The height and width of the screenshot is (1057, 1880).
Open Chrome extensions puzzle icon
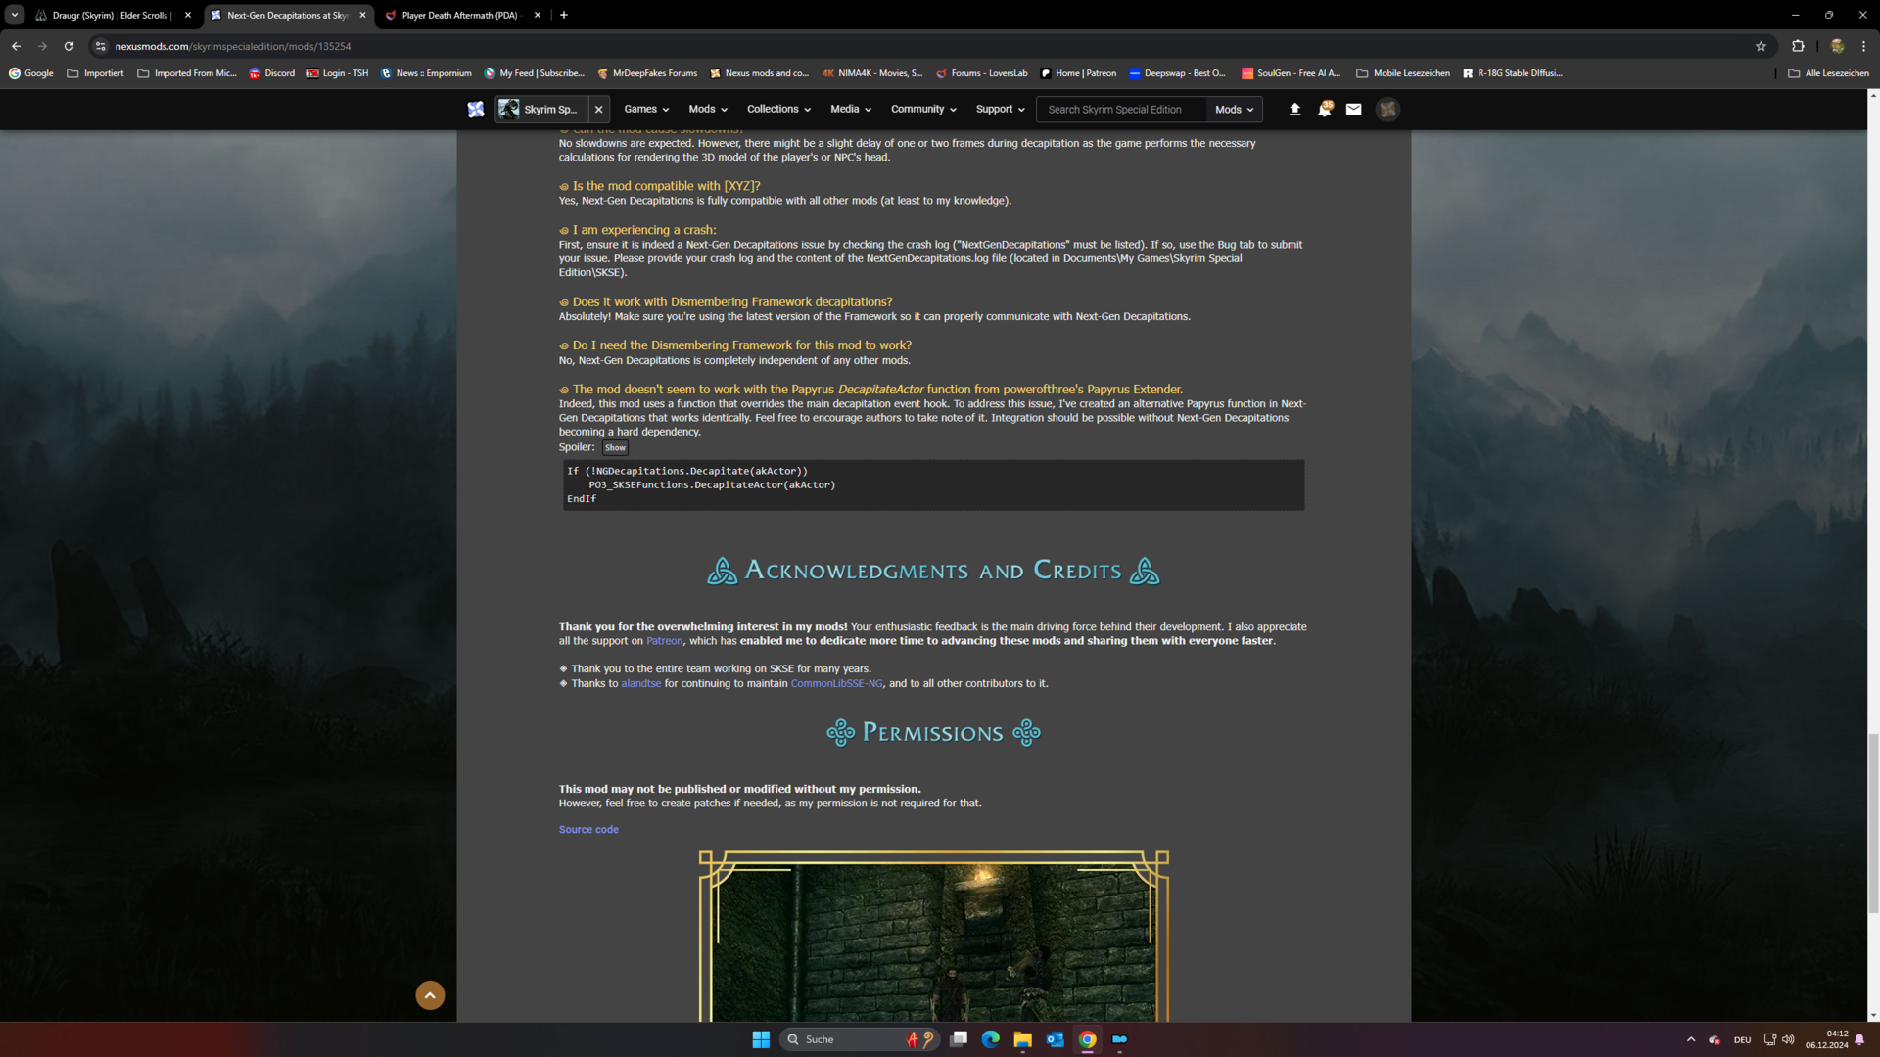coord(1798,46)
